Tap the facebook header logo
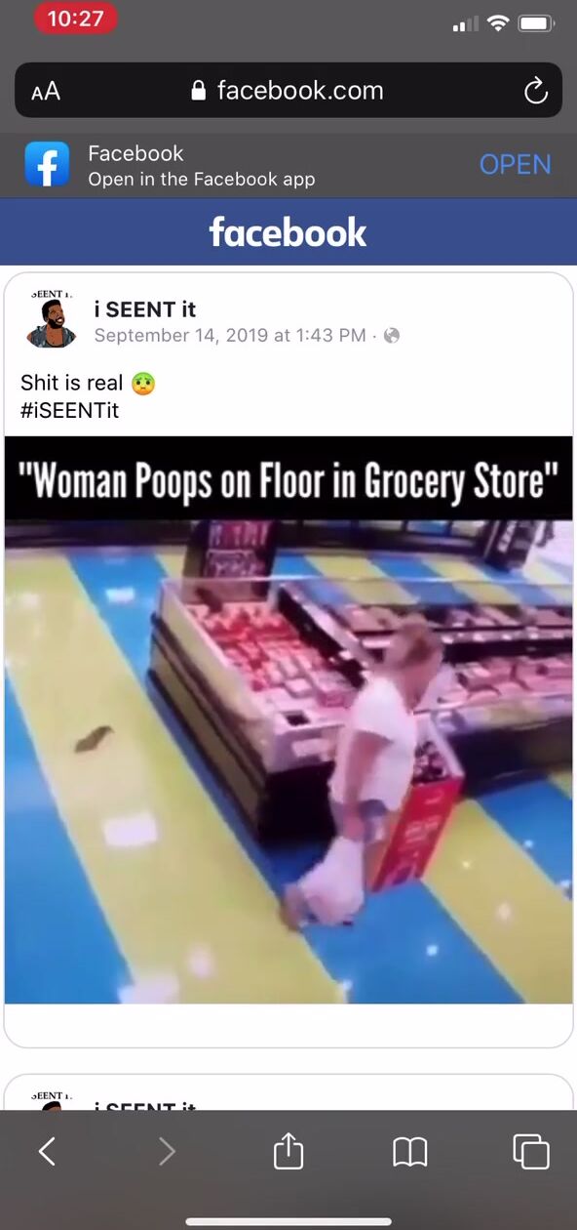Screen dimensions: 577x1230 pos(288,232)
